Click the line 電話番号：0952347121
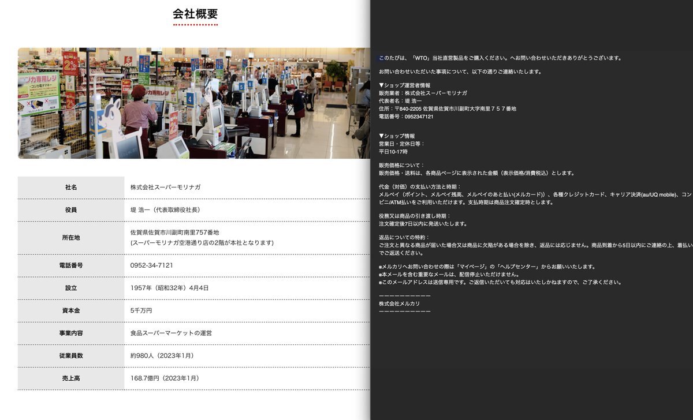 [406, 117]
